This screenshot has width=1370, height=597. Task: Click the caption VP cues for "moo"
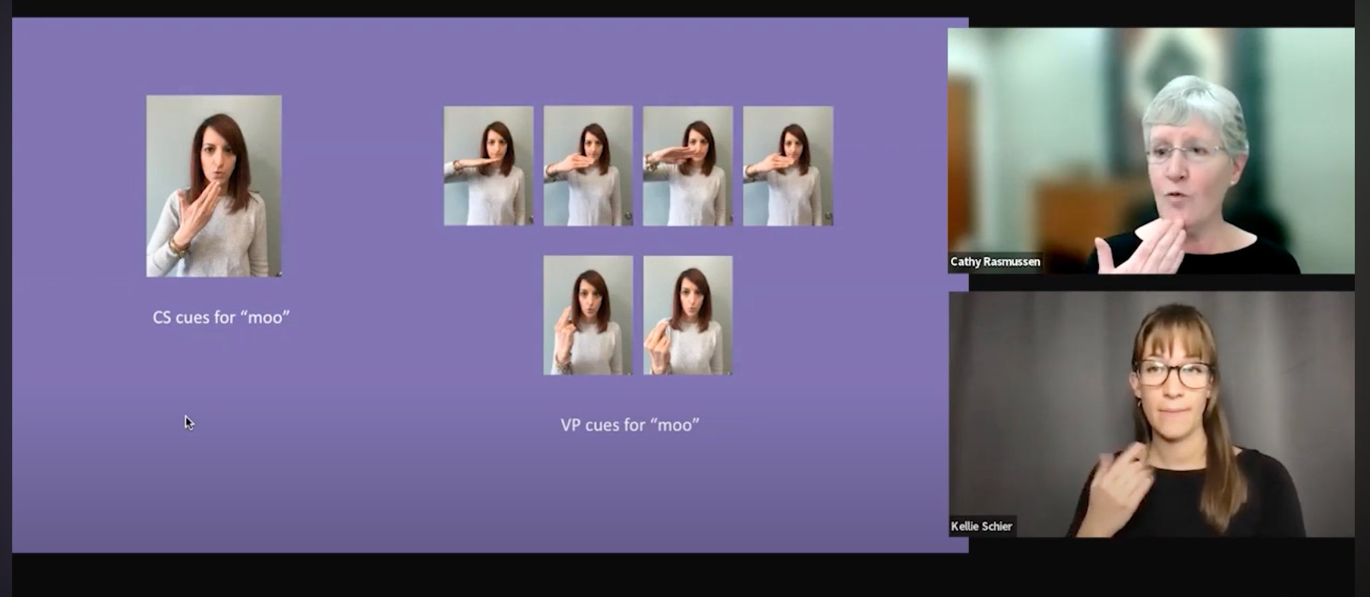(x=630, y=425)
